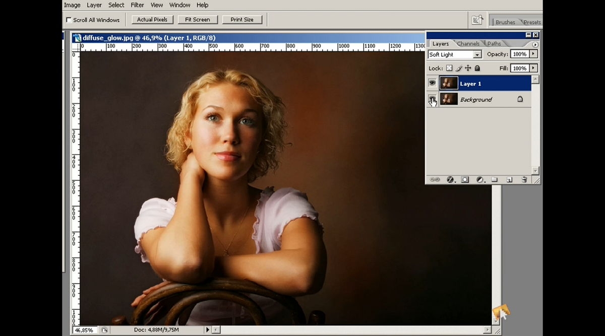The image size is (605, 336).
Task: Enable Scroll All Windows checkbox
Action: pyautogui.click(x=69, y=20)
